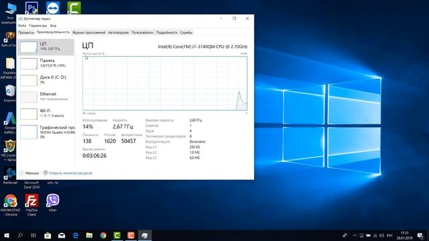Switch to the Процессы tab
Viewport: 429px width, 241px height.
click(26, 33)
